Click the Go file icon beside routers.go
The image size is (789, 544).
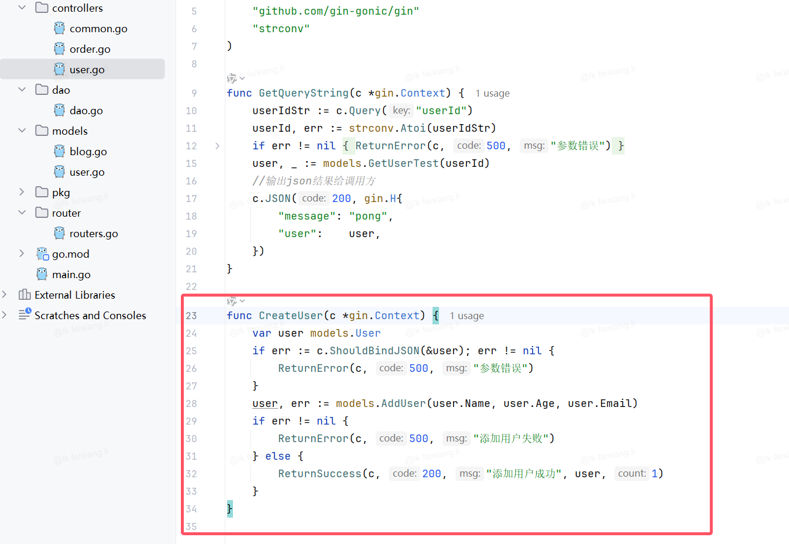pyautogui.click(x=59, y=233)
